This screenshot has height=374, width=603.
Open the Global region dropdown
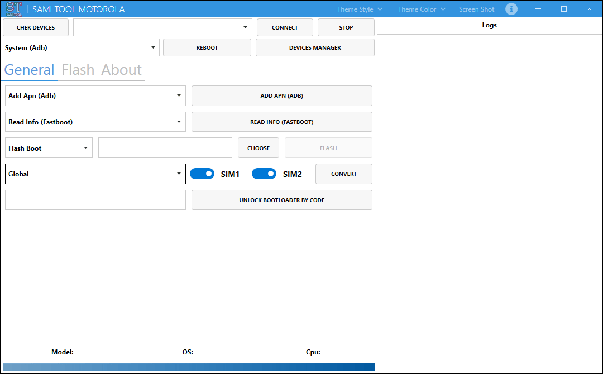[179, 174]
